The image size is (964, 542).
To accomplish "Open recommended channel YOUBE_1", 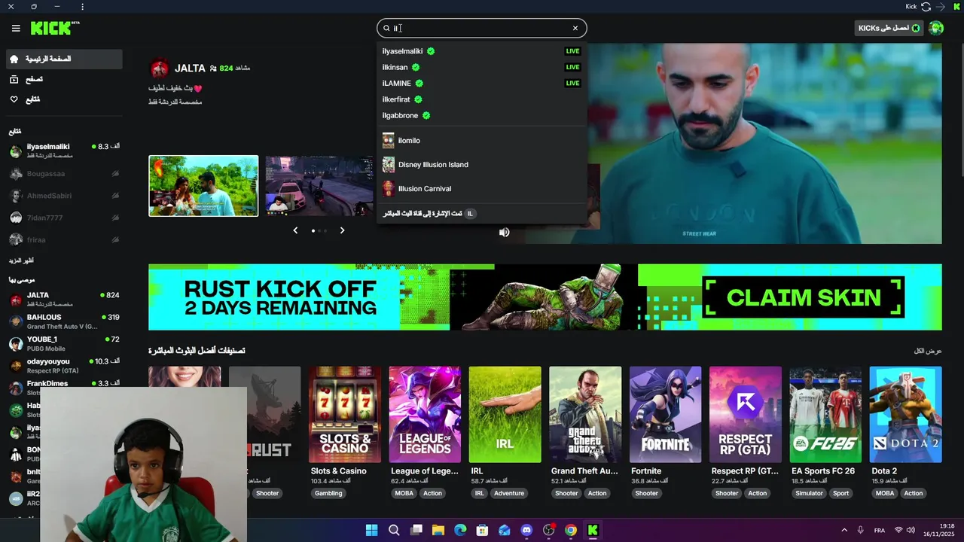I will click(64, 343).
